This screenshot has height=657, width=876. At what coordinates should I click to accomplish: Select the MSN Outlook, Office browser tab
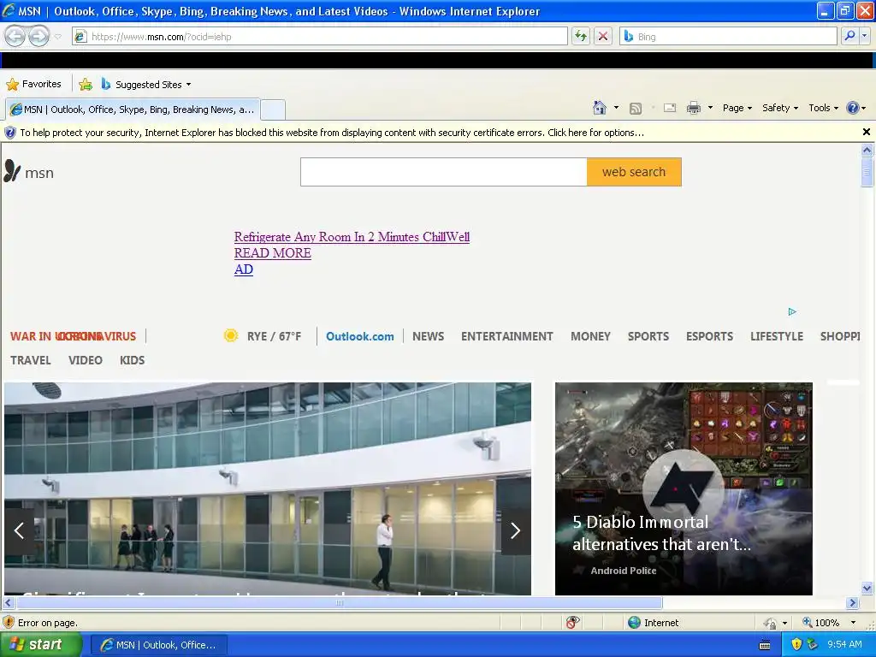pos(133,109)
